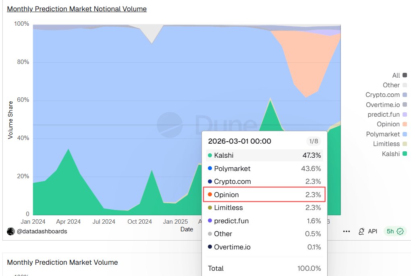The height and width of the screenshot is (276, 411).
Task: Open the Monthly Prediction Market Notional Volume title link
Action: click(77, 9)
